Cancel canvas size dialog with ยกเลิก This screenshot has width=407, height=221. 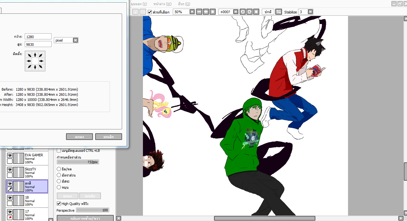tap(109, 137)
